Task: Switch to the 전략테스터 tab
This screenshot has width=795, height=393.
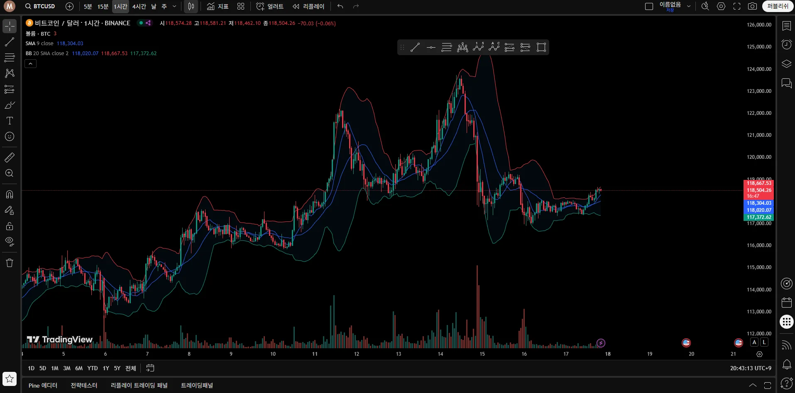Action: (84, 386)
